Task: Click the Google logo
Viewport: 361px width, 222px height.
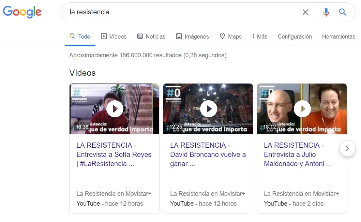Action: point(22,12)
